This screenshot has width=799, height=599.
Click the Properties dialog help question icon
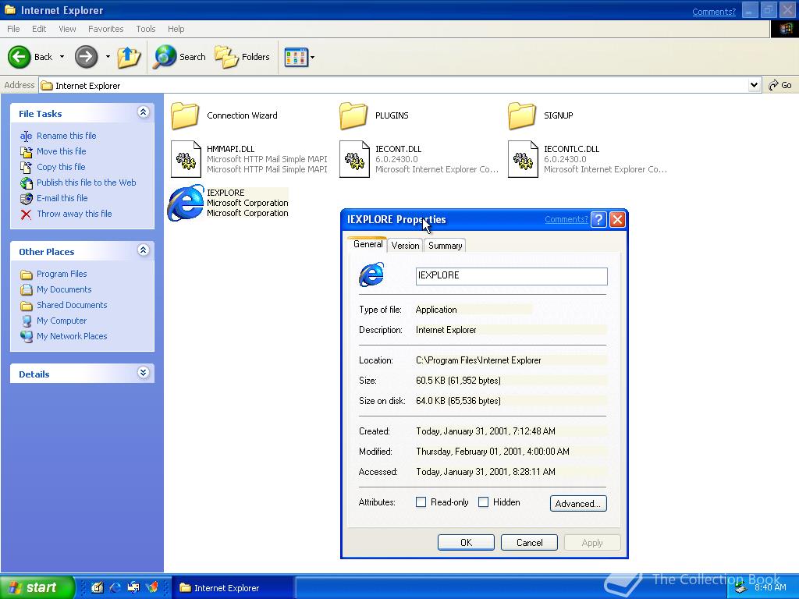tap(598, 219)
